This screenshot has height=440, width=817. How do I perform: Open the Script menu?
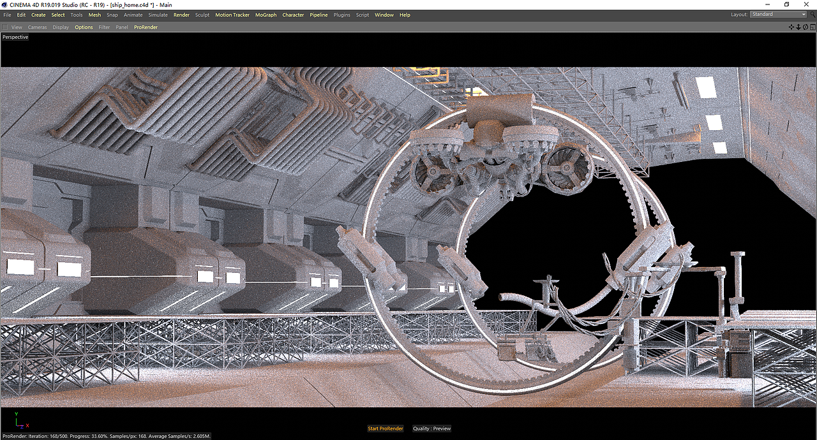coord(363,15)
